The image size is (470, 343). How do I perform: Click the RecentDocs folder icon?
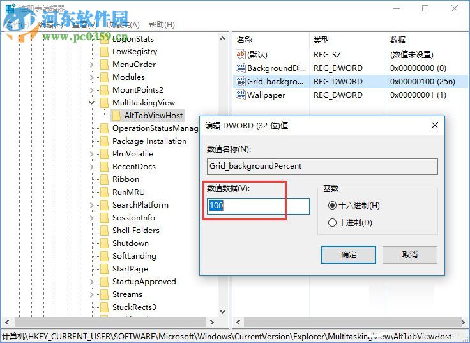(x=104, y=167)
